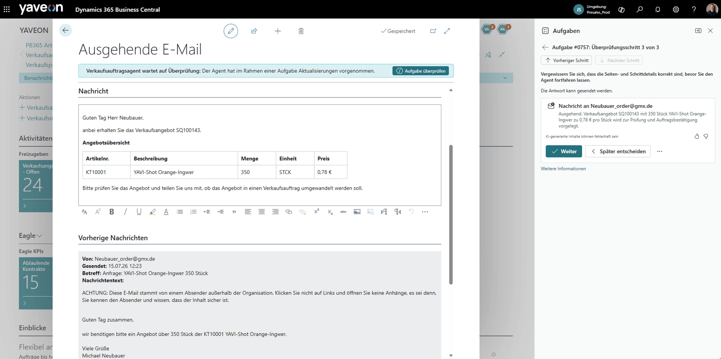Image resolution: width=721 pixels, height=359 pixels.
Task: Apply superscript formatting
Action: [317, 212]
